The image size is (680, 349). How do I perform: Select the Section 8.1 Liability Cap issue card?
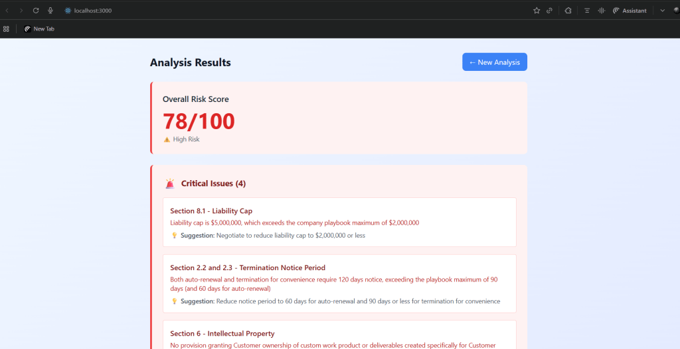339,223
